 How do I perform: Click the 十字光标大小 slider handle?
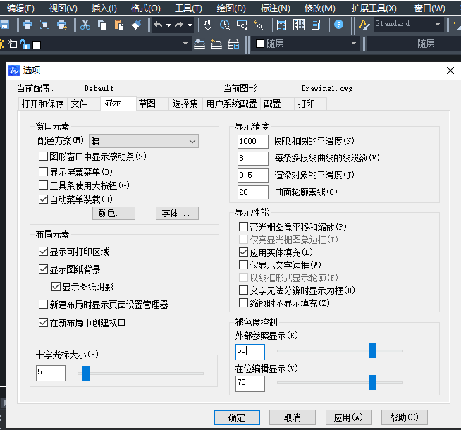point(86,373)
